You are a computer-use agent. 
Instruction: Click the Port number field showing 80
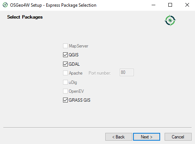pos(127,72)
